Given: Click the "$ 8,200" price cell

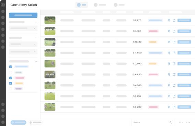Looking at the screenshot, I should [x=137, y=107].
